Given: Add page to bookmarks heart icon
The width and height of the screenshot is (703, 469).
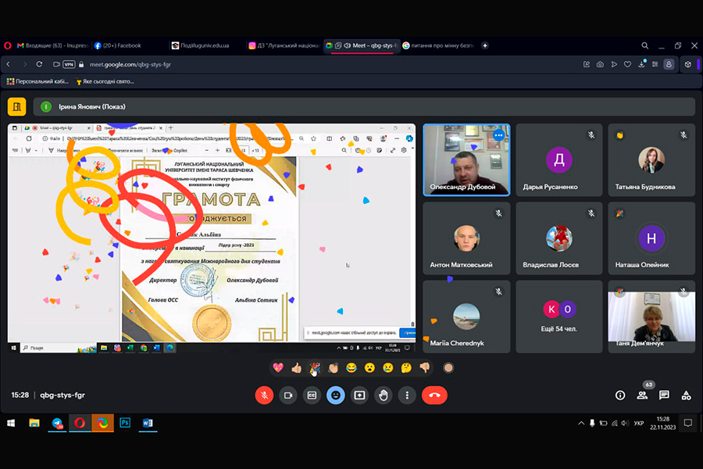Looking at the screenshot, I should (628, 64).
